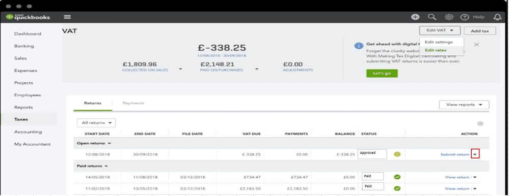Viewport: 509px width, 196px height.
Task: Click yellow warning icon on open return
Action: tap(397, 154)
